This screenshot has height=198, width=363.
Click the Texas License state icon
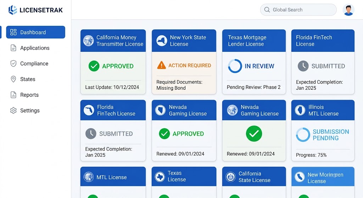[160, 177]
